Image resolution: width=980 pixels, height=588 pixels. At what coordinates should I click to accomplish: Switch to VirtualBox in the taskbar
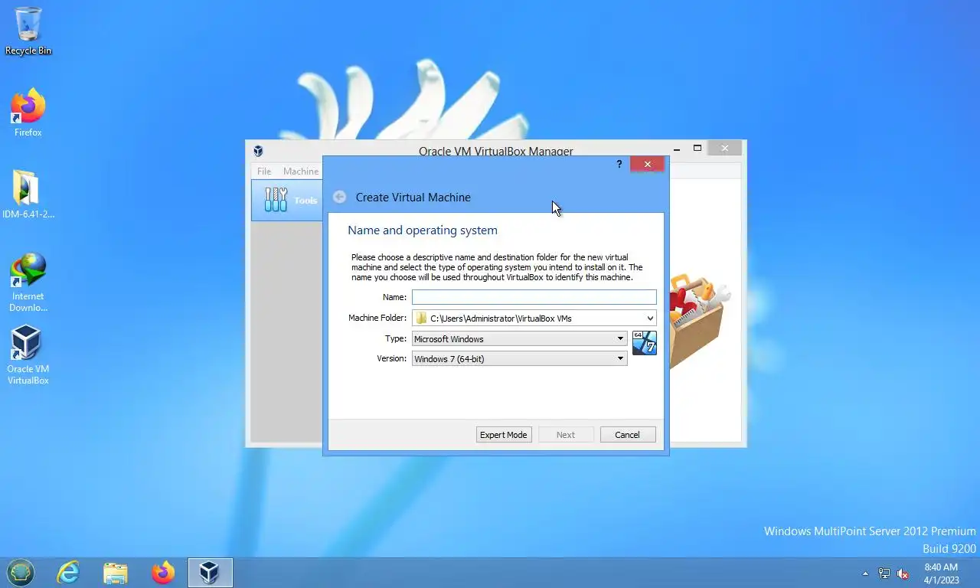click(210, 572)
